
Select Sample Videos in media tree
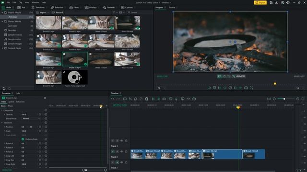coord(15,35)
